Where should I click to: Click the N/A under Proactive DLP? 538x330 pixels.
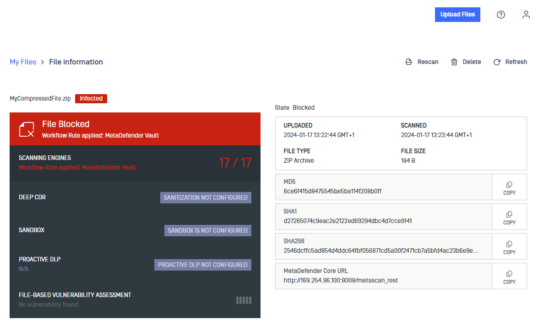click(23, 269)
